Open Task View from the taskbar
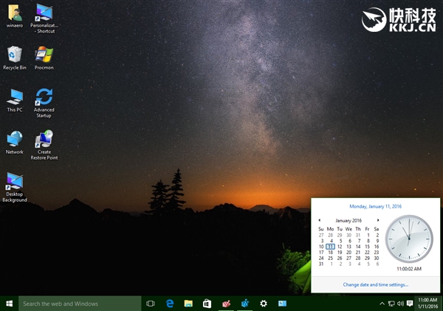Viewport: 443px width, 311px height. tap(151, 304)
